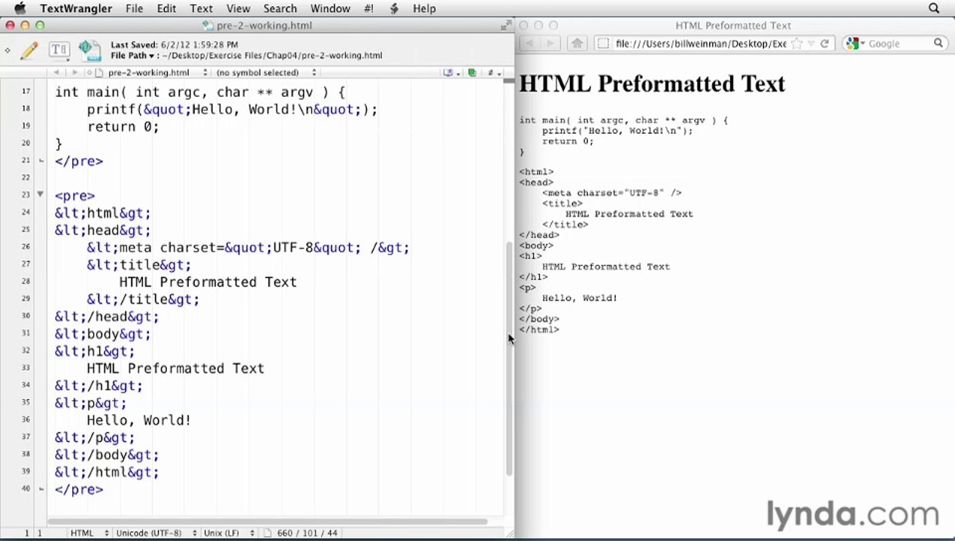This screenshot has width=955, height=541.
Task: Open the address bar history dropdown arrow
Action: [x=811, y=44]
